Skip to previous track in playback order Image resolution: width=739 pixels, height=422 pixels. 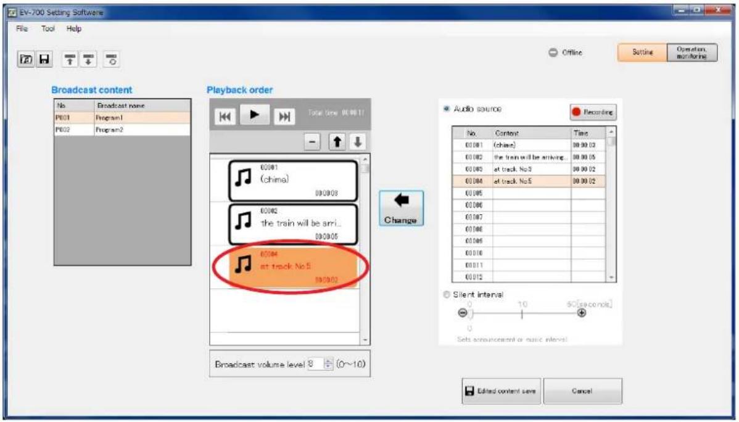(225, 117)
